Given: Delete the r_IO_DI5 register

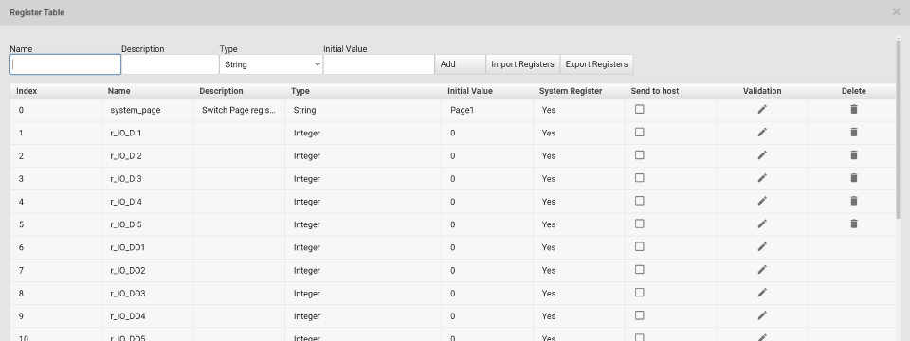Looking at the screenshot, I should pyautogui.click(x=854, y=224).
